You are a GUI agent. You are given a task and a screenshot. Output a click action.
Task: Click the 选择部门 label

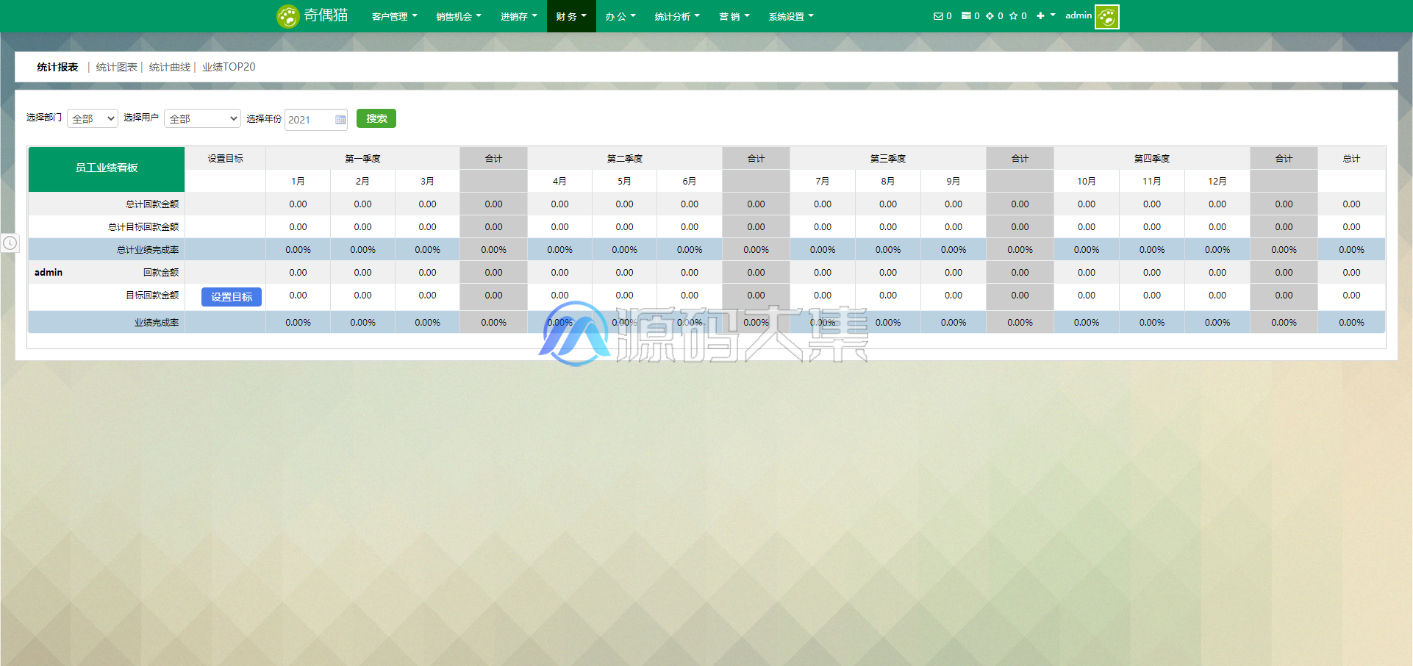[x=44, y=118]
